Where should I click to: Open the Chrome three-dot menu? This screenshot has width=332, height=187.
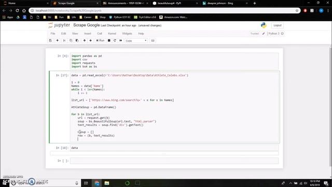[x=328, y=10]
